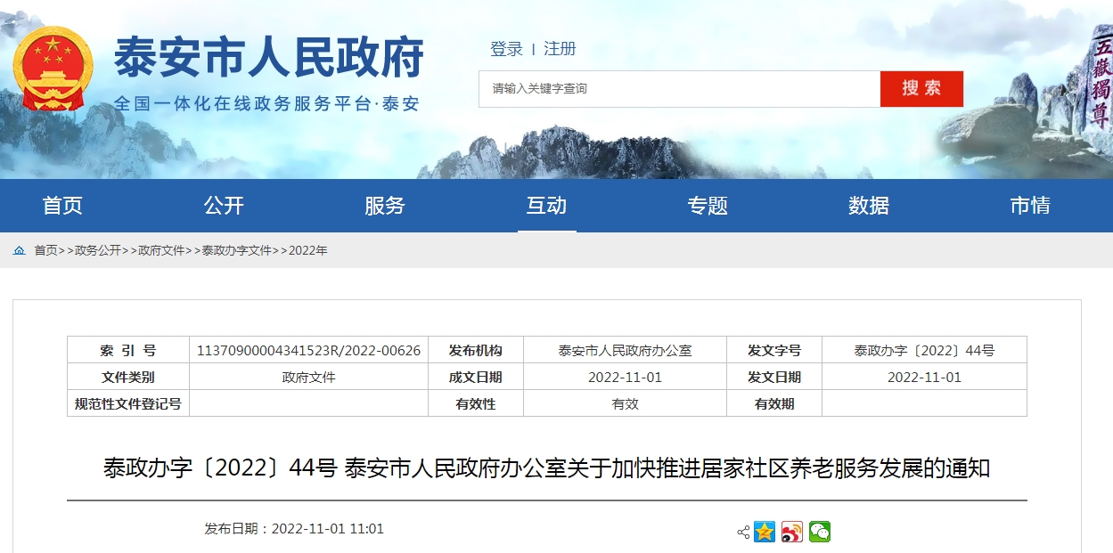Share the article to Qzone
This screenshot has width=1113, height=553.
(x=763, y=531)
